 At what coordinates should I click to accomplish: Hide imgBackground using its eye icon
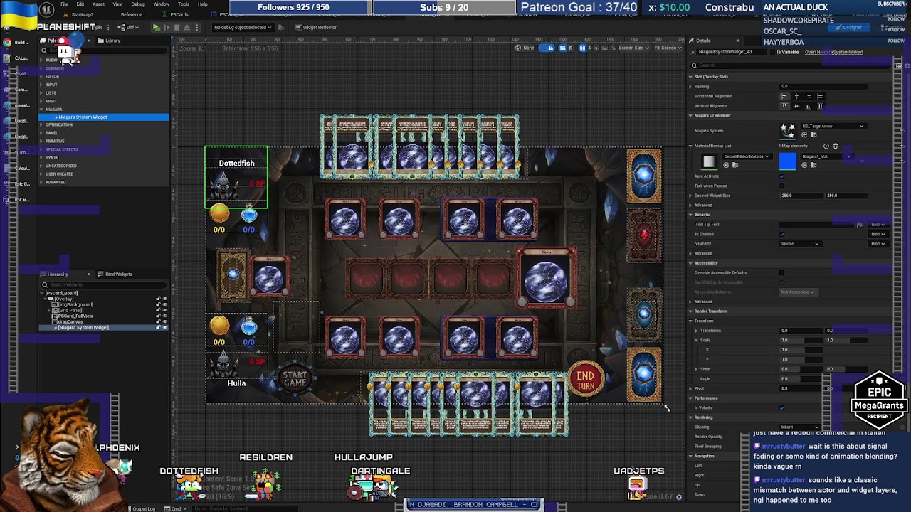(x=165, y=304)
